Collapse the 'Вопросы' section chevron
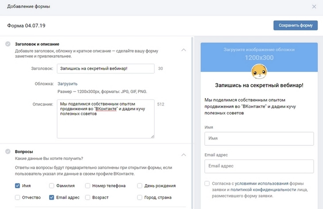 pyautogui.click(x=184, y=155)
